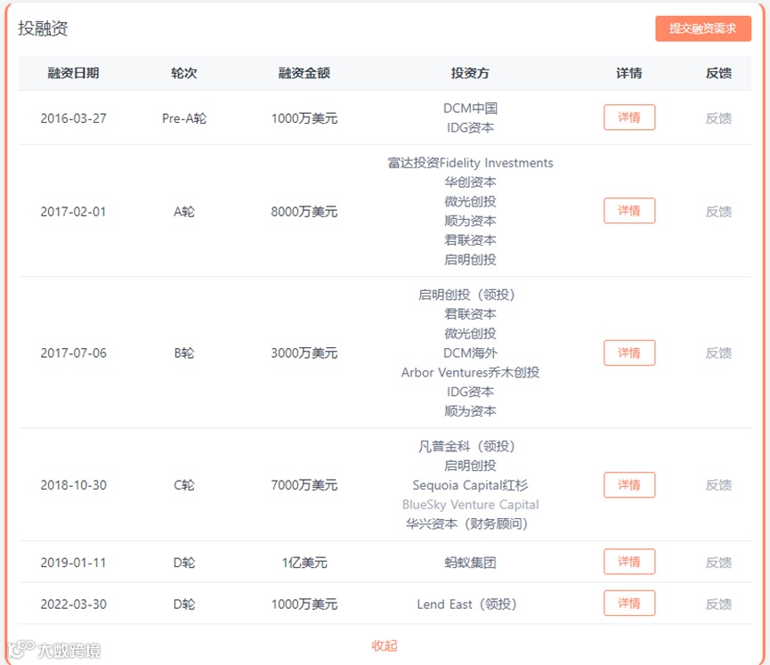
Task: Select the date 2022-03-30
Action: (x=73, y=604)
